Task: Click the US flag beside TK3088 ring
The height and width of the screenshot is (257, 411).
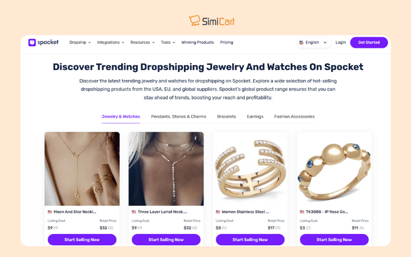Action: pos(302,212)
